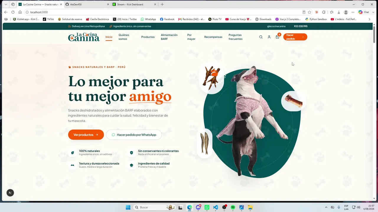
Task: Click the Next.js dev tools badge
Action: pyautogui.click(x=10, y=193)
